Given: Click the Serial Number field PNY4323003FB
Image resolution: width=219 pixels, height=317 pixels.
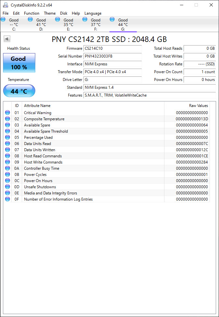Looking at the screenshot, I should tap(112, 56).
